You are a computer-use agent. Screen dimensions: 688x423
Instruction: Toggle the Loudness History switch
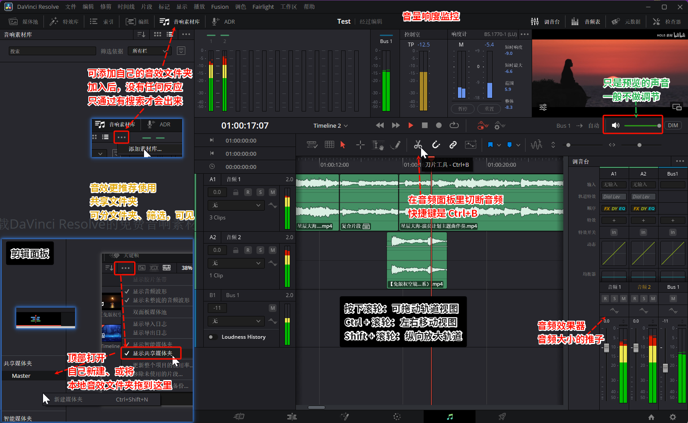pyautogui.click(x=213, y=337)
